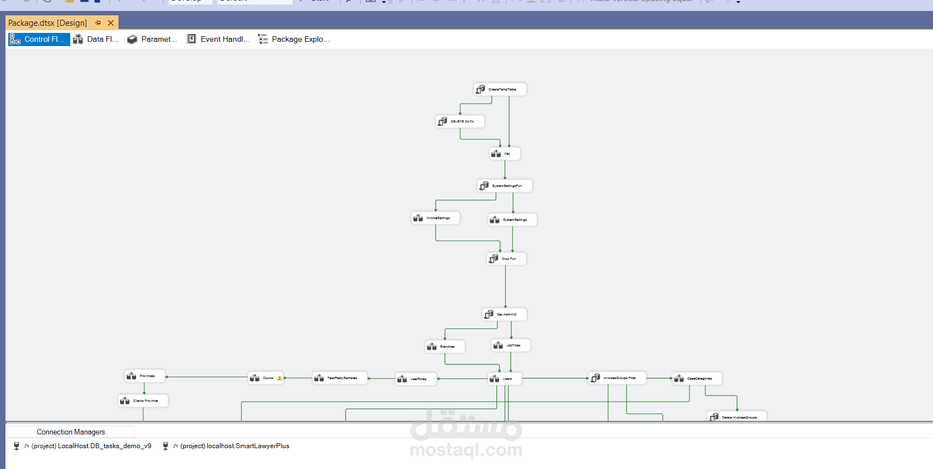This screenshot has height=469, width=933.
Task: Select the LocalHost.DB_tasks_demo_v9 connection manager
Action: [x=83, y=446]
